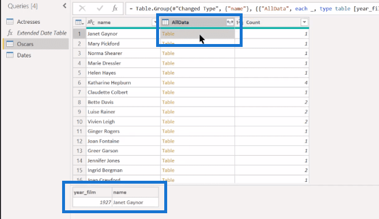Click the Table link for Katharine Hepburn
The width and height of the screenshot is (379, 219).
(x=168, y=83)
